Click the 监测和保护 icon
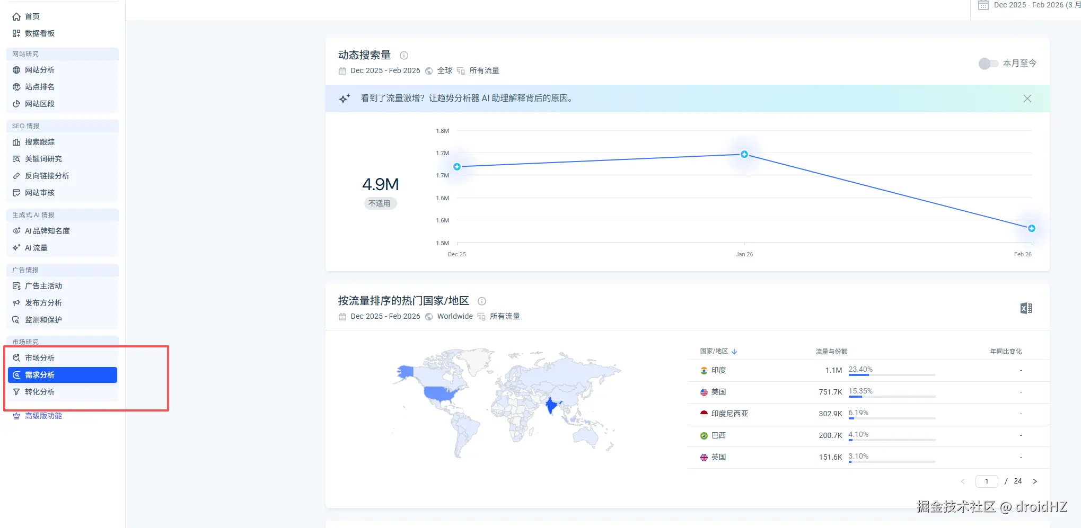 coord(16,320)
